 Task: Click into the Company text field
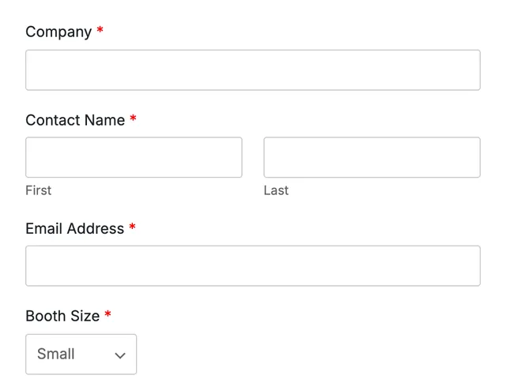coord(253,70)
